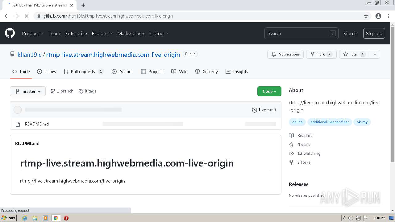The width and height of the screenshot is (395, 222).
Task: Click the stars count star icon in About
Action: point(291,144)
